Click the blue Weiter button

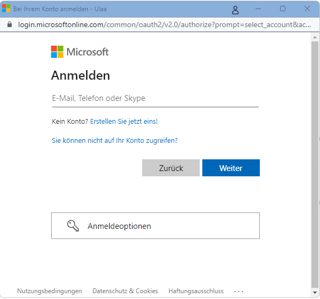coord(231,168)
